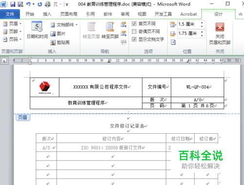Click the equation pi icon
This screenshot has width=244, height=185.
tap(56, 4)
